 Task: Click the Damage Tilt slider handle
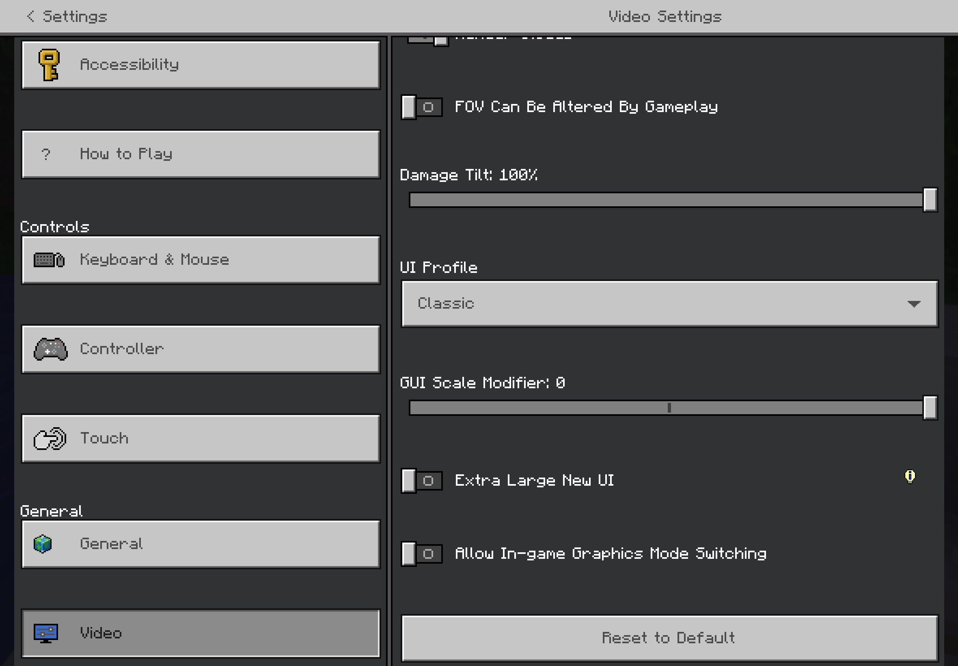pyautogui.click(x=930, y=200)
